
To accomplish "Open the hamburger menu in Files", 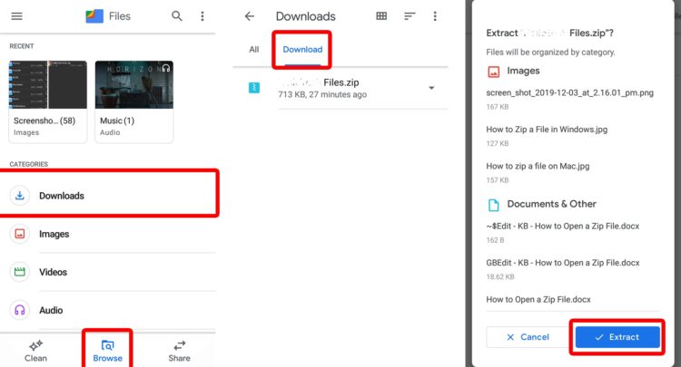I will point(16,16).
